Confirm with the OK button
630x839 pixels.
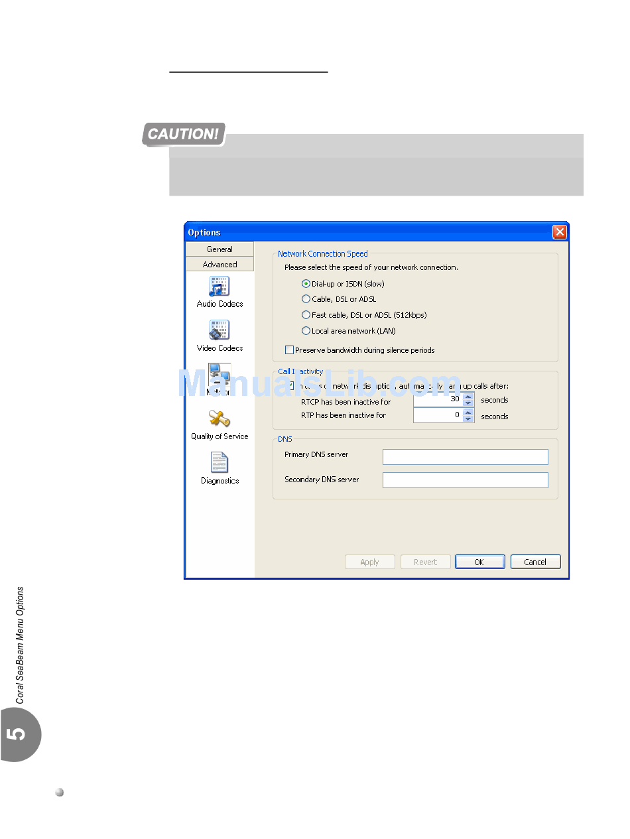479,562
